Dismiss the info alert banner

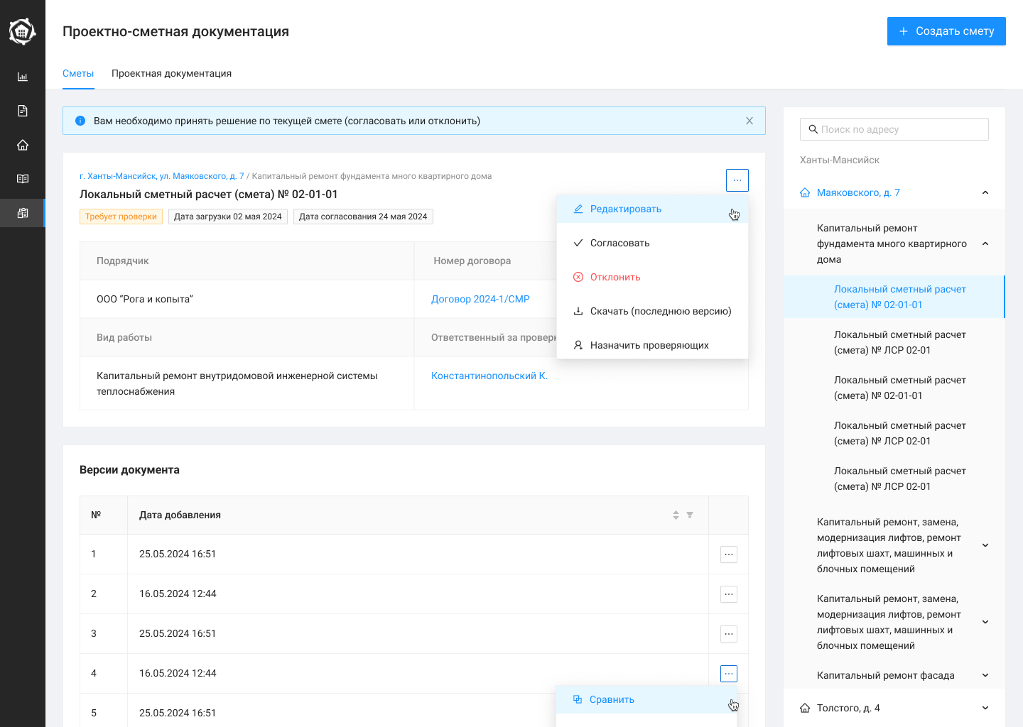pos(749,121)
